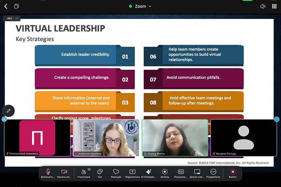Show captions with the CC icon
The height and width of the screenshot is (187, 281).
[181, 172]
